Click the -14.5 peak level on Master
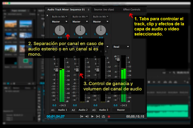The height and width of the screenshot is (128, 193). [x=124, y=105]
